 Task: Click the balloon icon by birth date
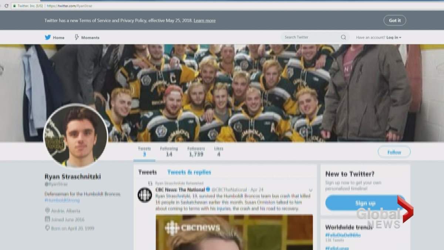pos(47,228)
